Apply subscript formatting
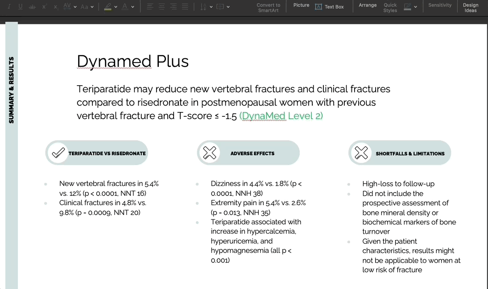Screen dimensions: 488x289 click(55, 7)
